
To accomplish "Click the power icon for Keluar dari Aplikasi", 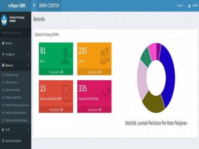I will (3, 141).
